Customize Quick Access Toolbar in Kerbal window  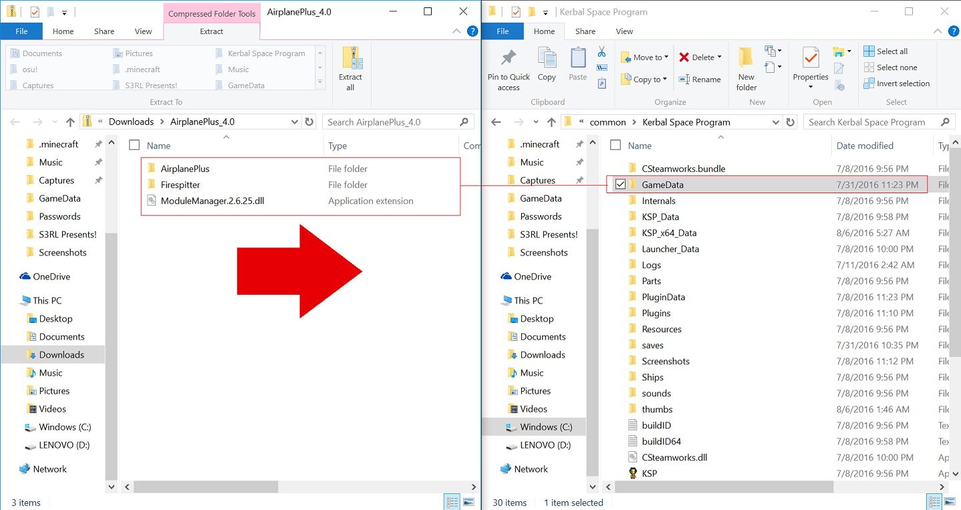click(x=546, y=12)
